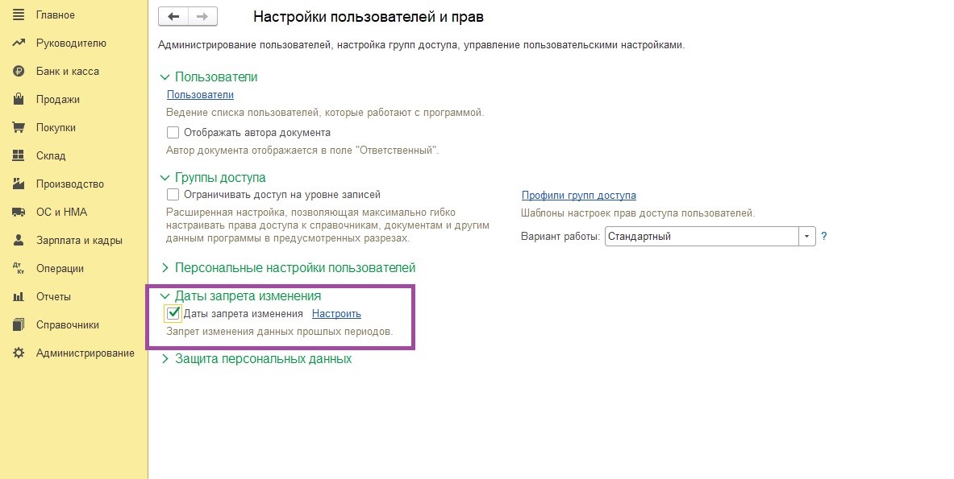Click the forward arrow navigation button
954x479 pixels.
(202, 16)
